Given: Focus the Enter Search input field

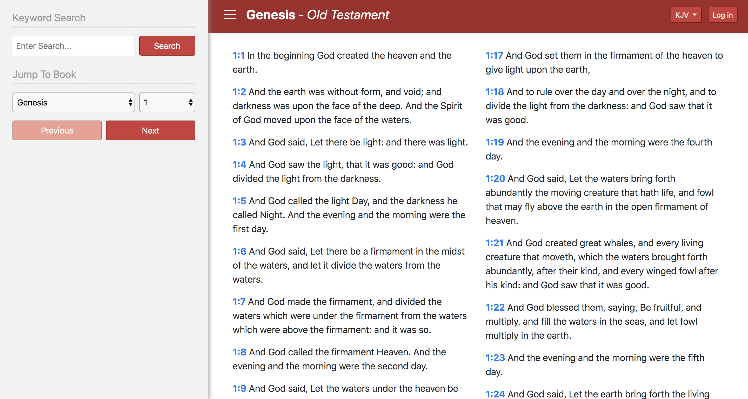Looking at the screenshot, I should pyautogui.click(x=74, y=46).
